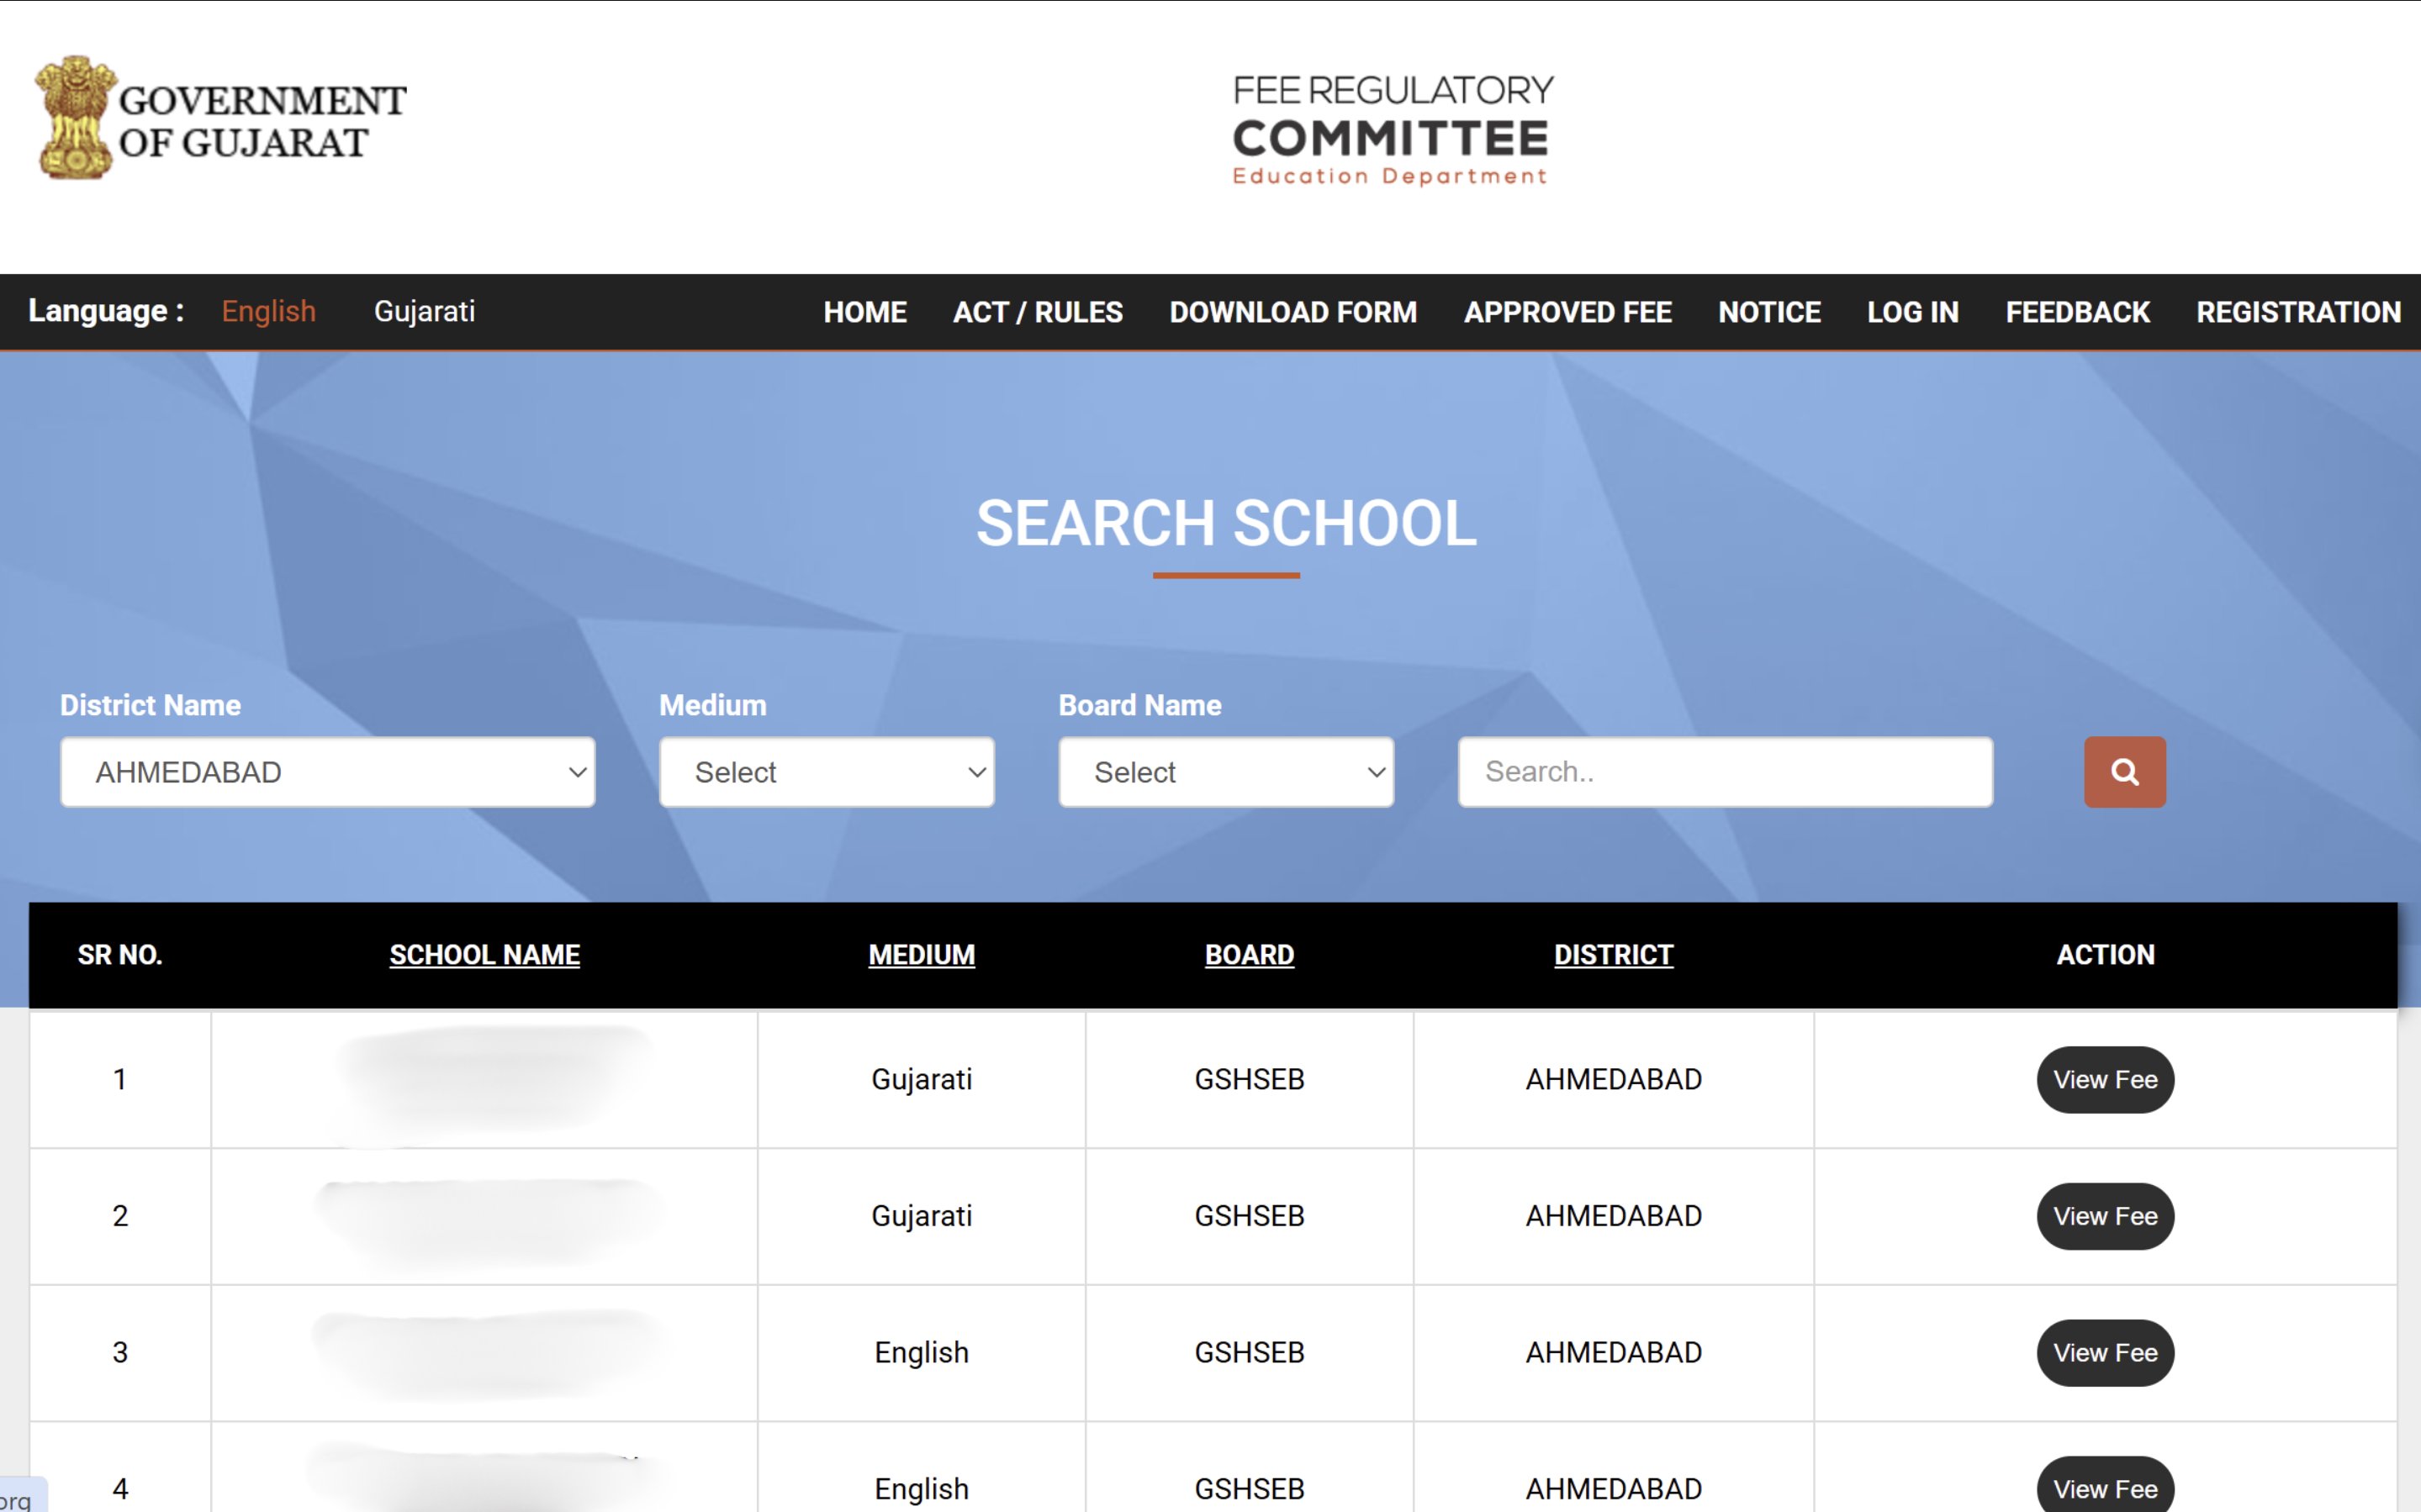The image size is (2421, 1512).
Task: Click LOG IN in navigation bar
Action: click(1911, 312)
